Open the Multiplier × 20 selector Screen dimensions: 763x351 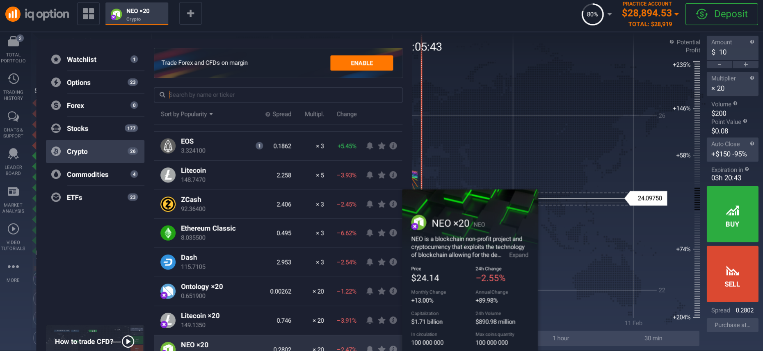click(x=732, y=84)
